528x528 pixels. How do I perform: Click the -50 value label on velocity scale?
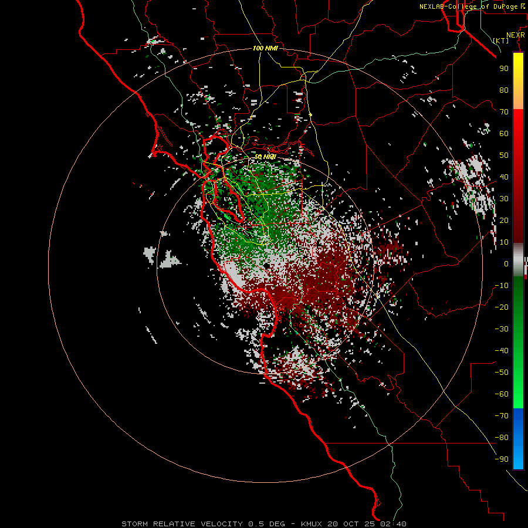[502, 372]
